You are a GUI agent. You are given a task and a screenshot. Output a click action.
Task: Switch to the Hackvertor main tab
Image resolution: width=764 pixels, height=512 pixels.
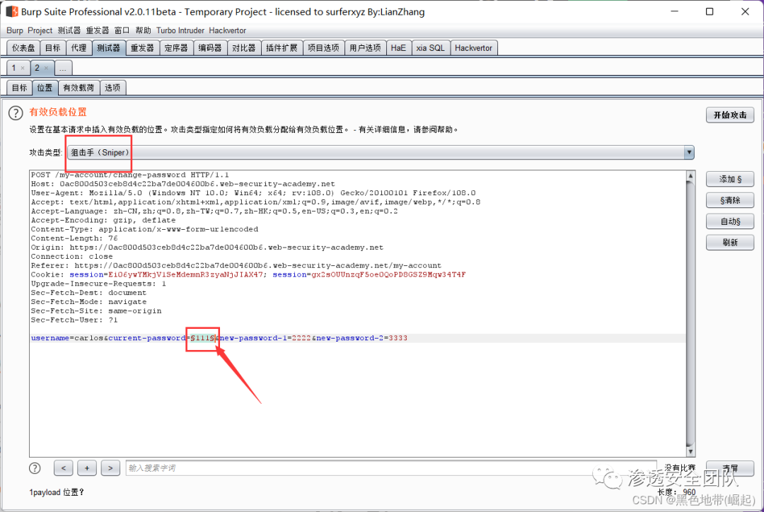(x=473, y=48)
